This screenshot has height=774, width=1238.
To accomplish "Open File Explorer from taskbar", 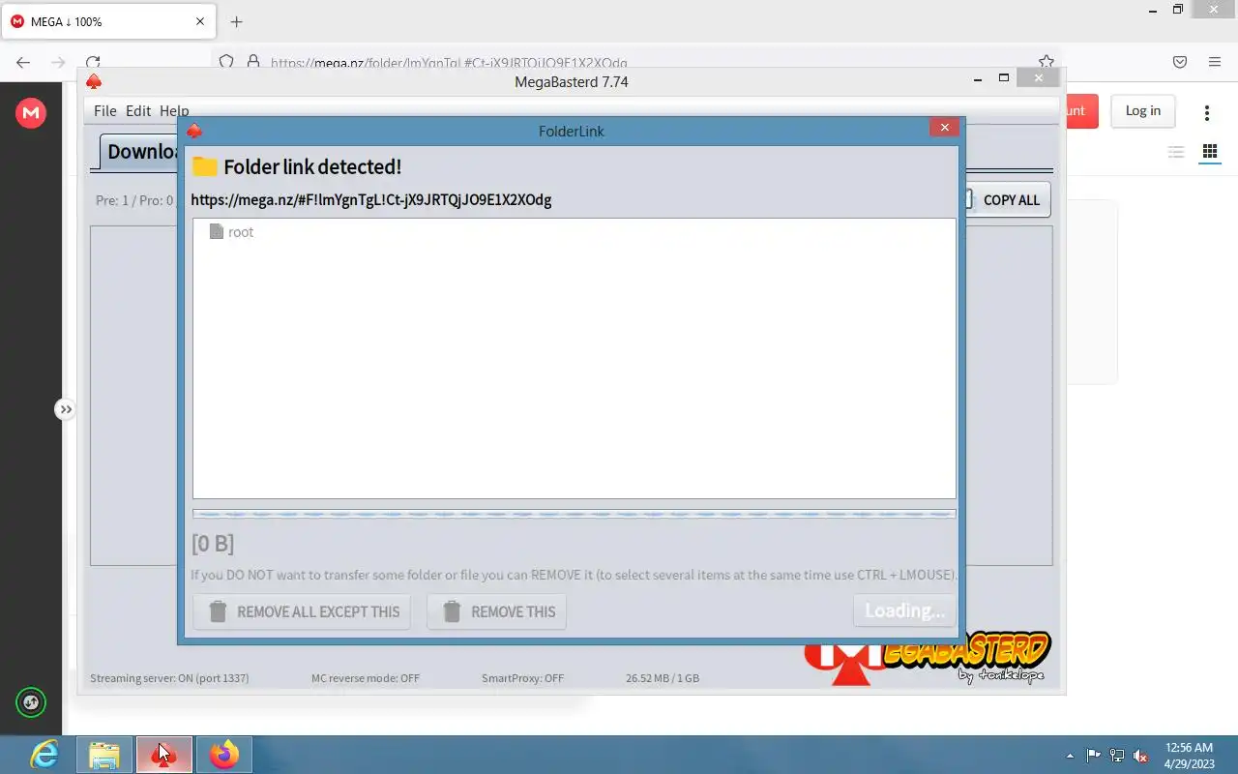I will tap(104, 755).
